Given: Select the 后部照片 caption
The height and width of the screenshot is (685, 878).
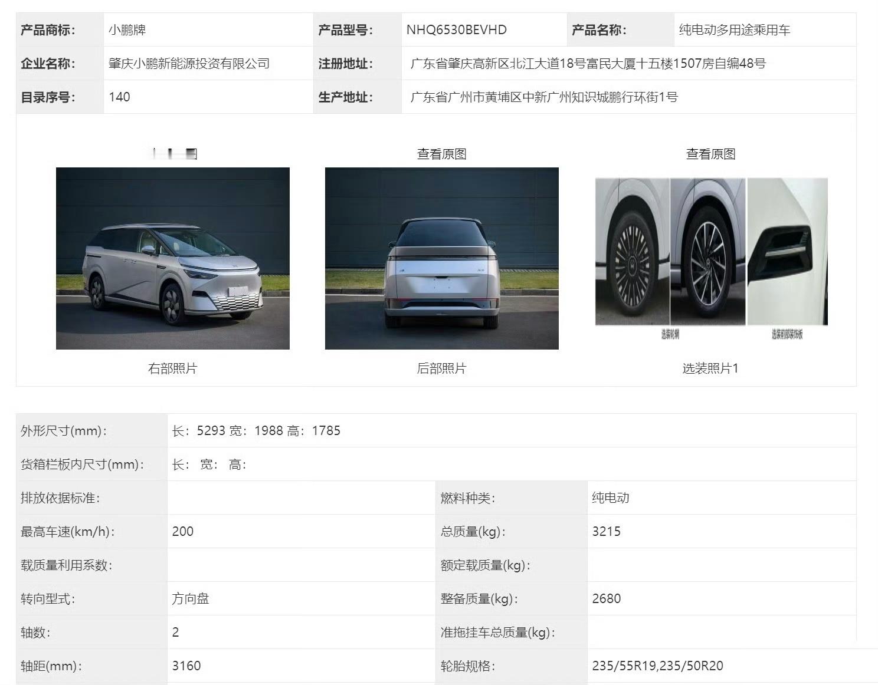Looking at the screenshot, I should tap(442, 368).
